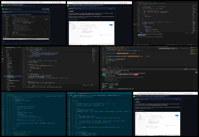This screenshot has width=199, height=137.
Task: Open Source Control in middle-left VS Code activity bar
Action: [x=2, y=52]
